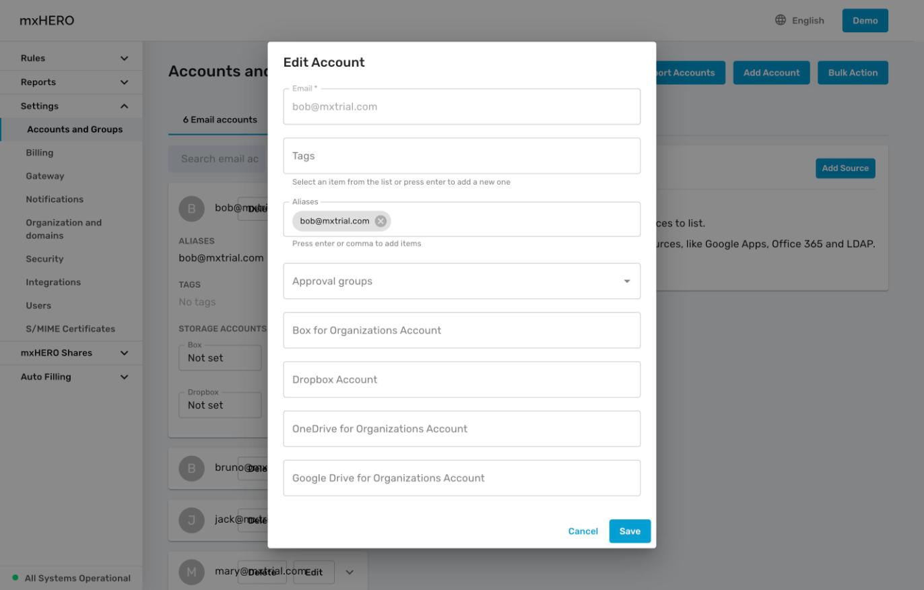The width and height of the screenshot is (924, 590).
Task: Click the B avatar for bob
Action: click(191, 209)
